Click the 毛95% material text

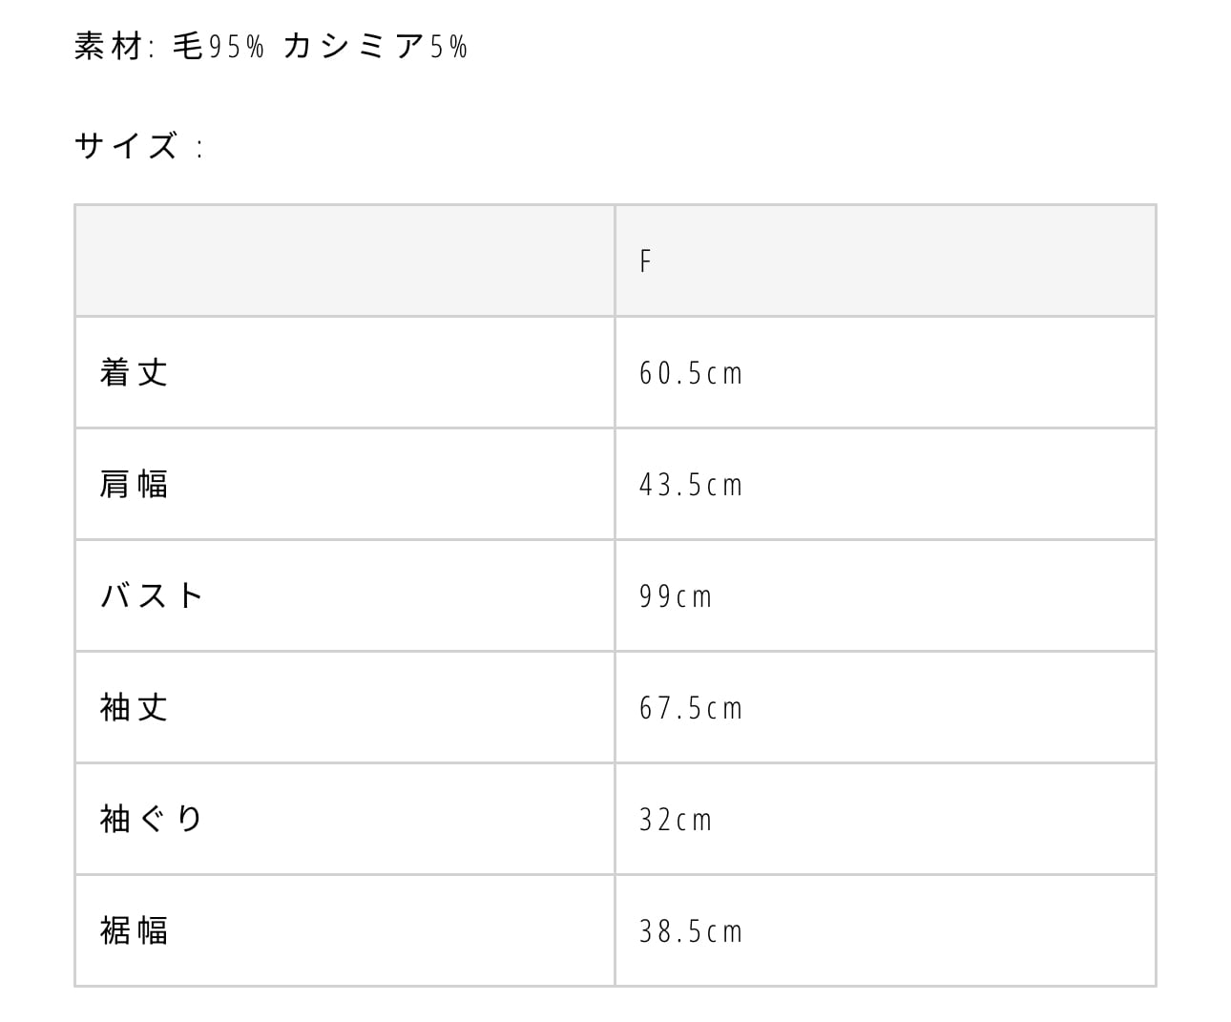(x=218, y=46)
